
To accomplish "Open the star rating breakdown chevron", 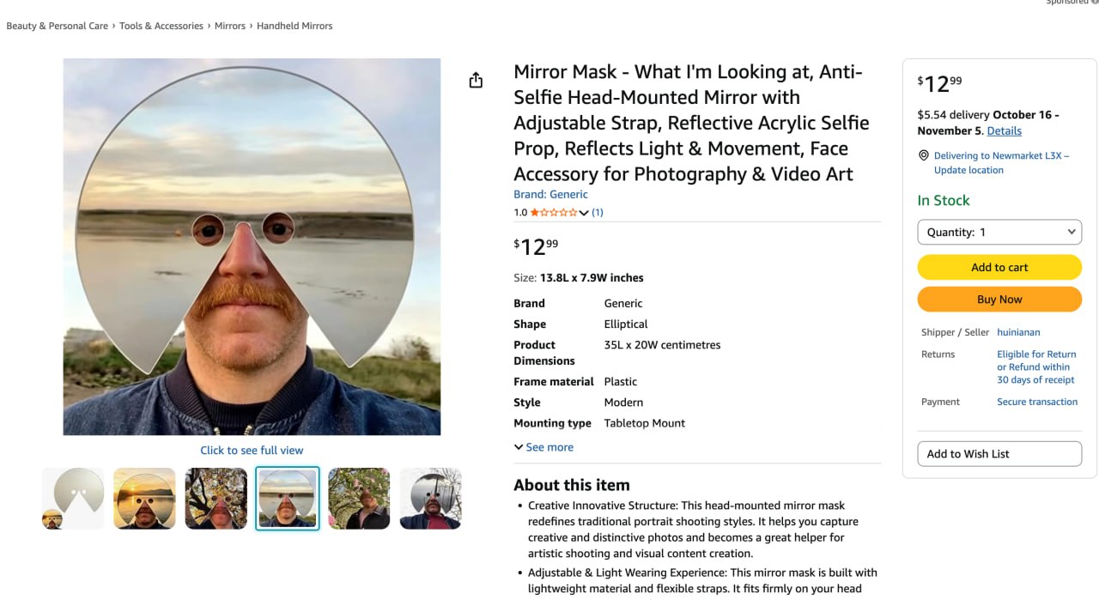I will [x=584, y=213].
